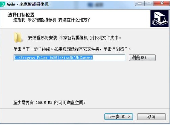This screenshot has width=170, height=125.
Task: Open folder browser with 浏览(R)... button
Action: (x=142, y=58)
